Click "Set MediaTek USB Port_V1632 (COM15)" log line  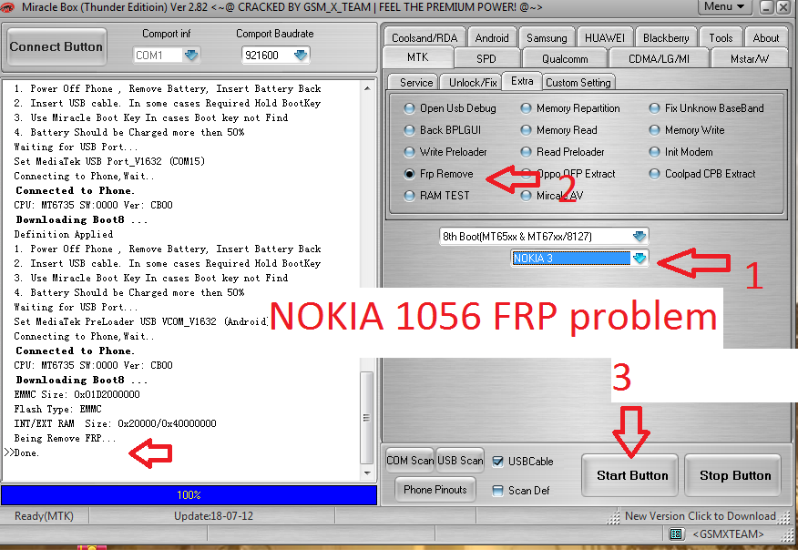[x=109, y=161]
